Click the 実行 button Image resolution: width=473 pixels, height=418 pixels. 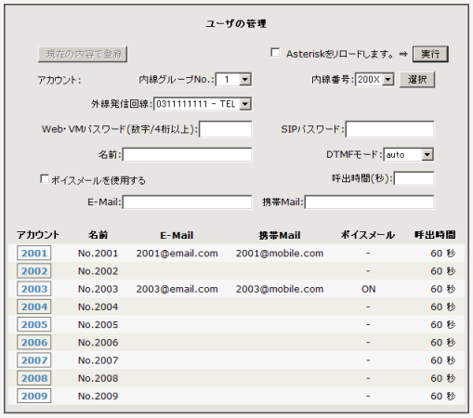click(x=430, y=54)
